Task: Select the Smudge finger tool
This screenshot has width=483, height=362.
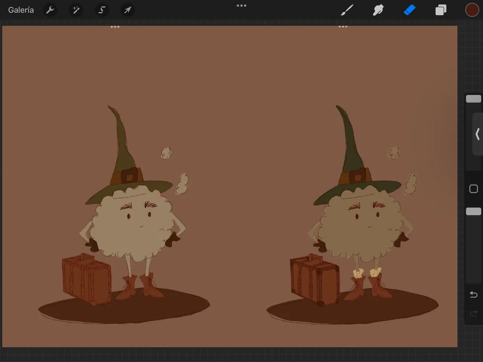Action: coord(378,10)
